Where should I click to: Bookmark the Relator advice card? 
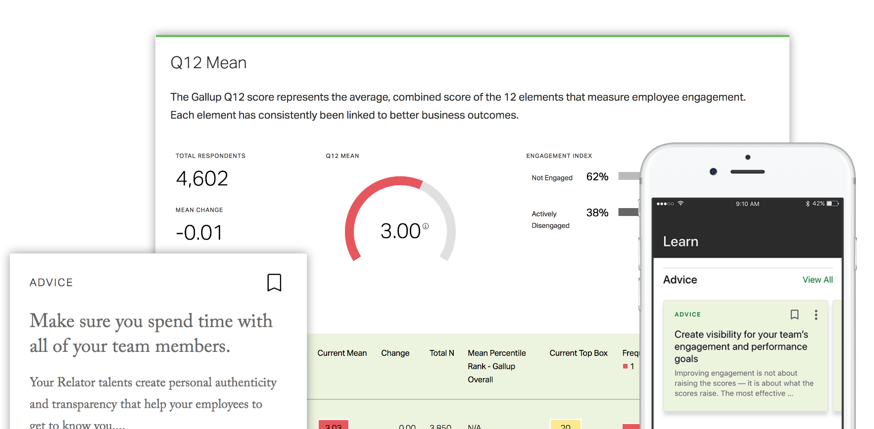point(274,283)
